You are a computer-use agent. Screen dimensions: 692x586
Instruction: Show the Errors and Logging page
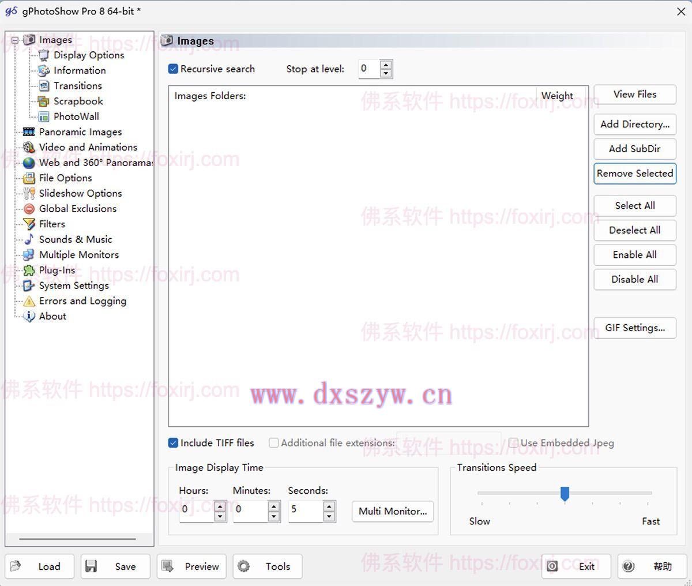[x=82, y=301]
